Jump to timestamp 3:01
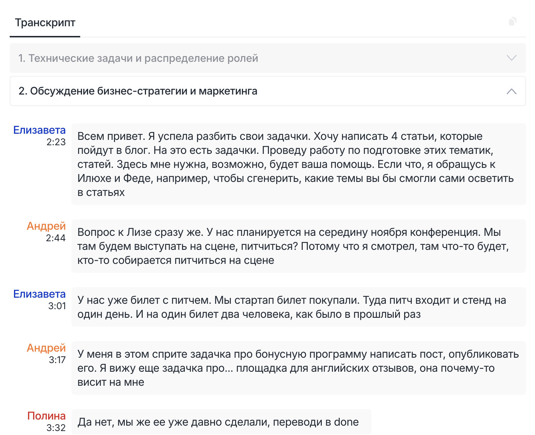The height and width of the screenshot is (435, 535). pos(57,306)
